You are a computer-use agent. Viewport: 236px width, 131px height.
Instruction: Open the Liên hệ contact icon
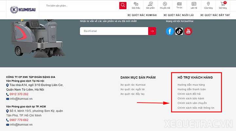[194, 5]
